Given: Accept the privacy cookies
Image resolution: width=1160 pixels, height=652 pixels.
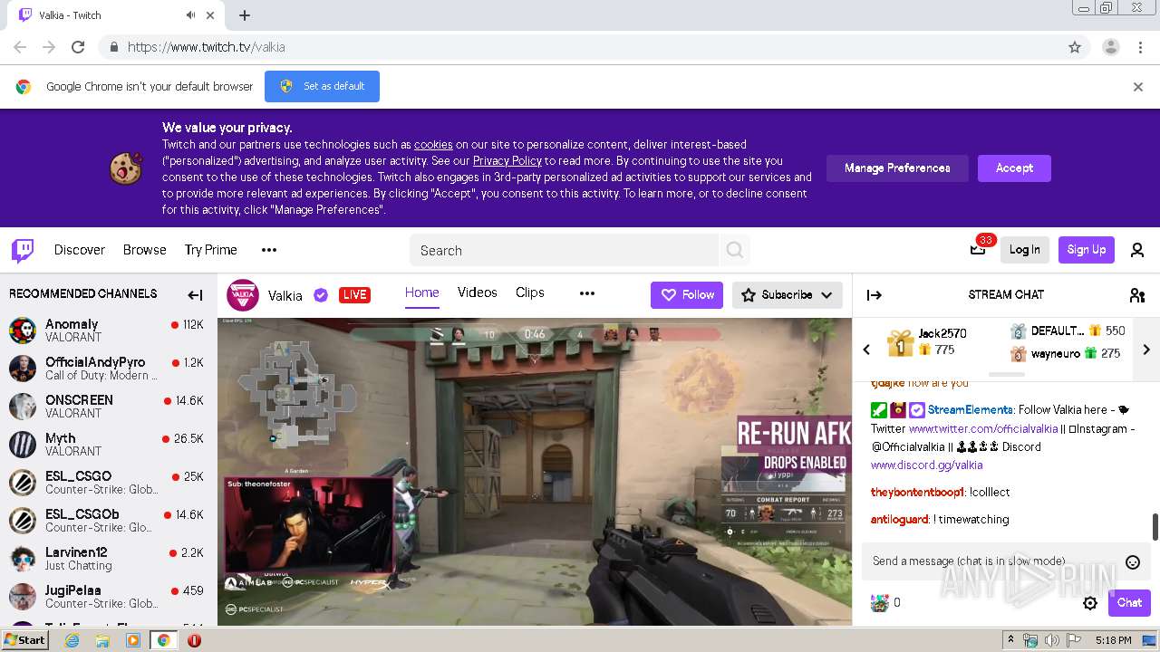Looking at the screenshot, I should pos(1014,168).
